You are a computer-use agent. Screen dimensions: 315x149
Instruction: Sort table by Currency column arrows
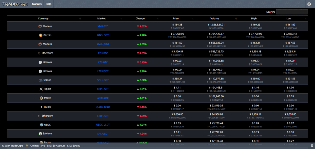pyautogui.click(x=80, y=19)
